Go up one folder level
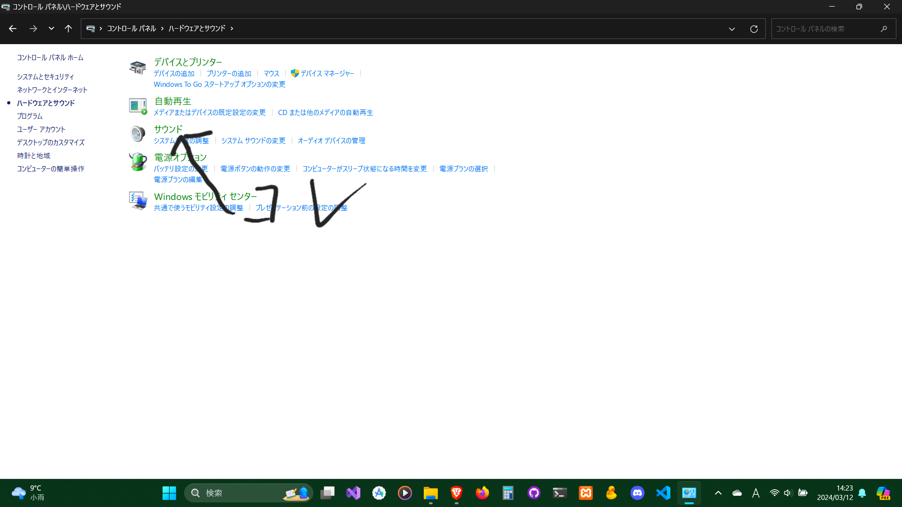Screen dimensions: 902x507 click(x=68, y=29)
